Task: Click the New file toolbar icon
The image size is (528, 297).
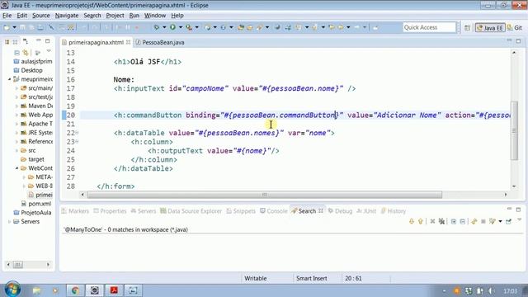Action: 7,27
